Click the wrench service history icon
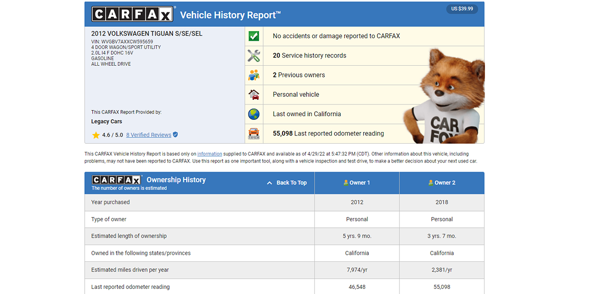Screen dimensions: 612x294 [x=253, y=56]
